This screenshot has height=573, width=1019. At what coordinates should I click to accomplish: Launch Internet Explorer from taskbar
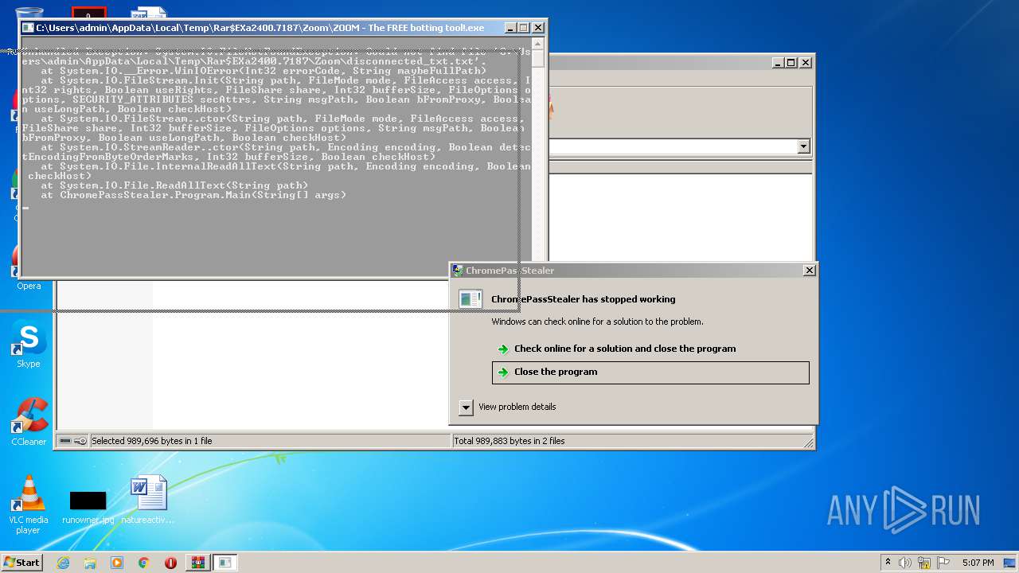(63, 563)
